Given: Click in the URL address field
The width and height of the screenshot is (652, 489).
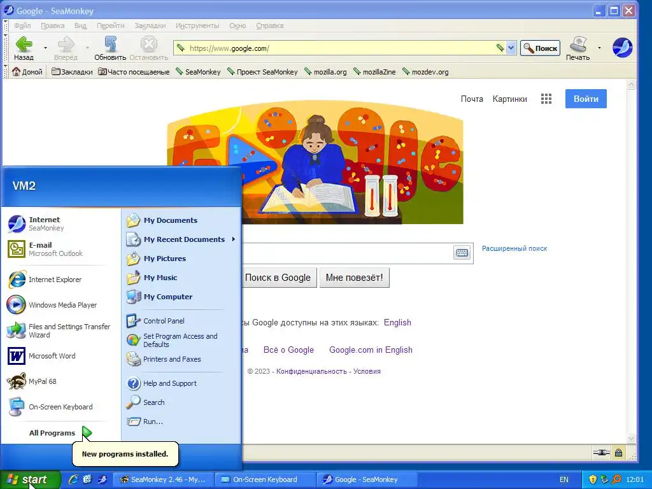Looking at the screenshot, I should (341, 48).
